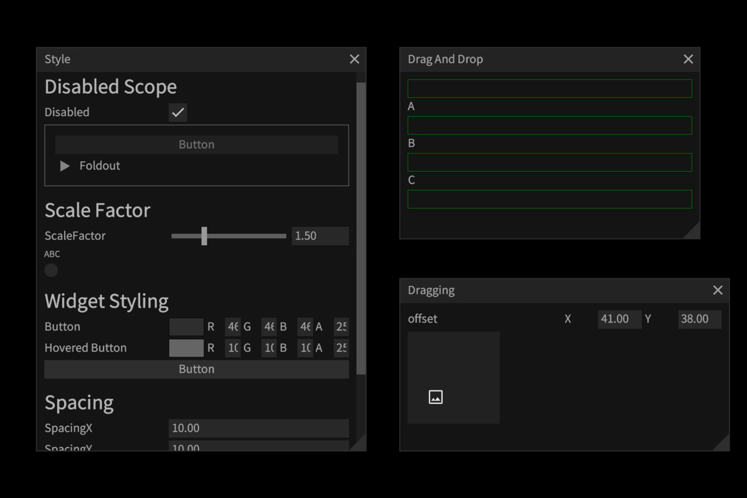Uncheck the Disabled checkbox
747x498 pixels.
(x=178, y=113)
